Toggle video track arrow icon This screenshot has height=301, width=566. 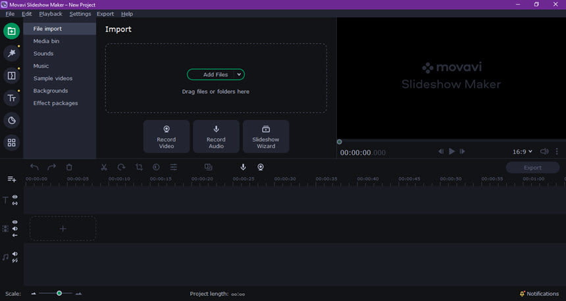[x=14, y=235]
